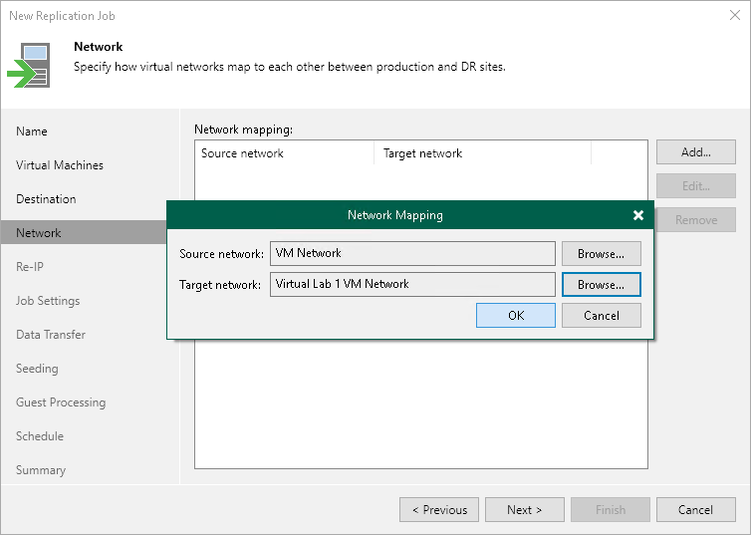Close the Network Mapping dialog with X
Image resolution: width=751 pixels, height=535 pixels.
[x=638, y=215]
